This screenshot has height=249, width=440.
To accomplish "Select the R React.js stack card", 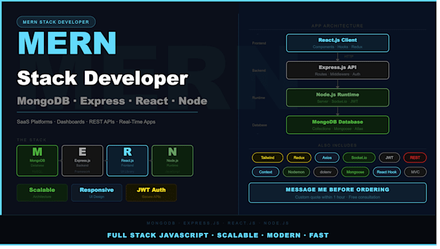I will [x=127, y=161].
